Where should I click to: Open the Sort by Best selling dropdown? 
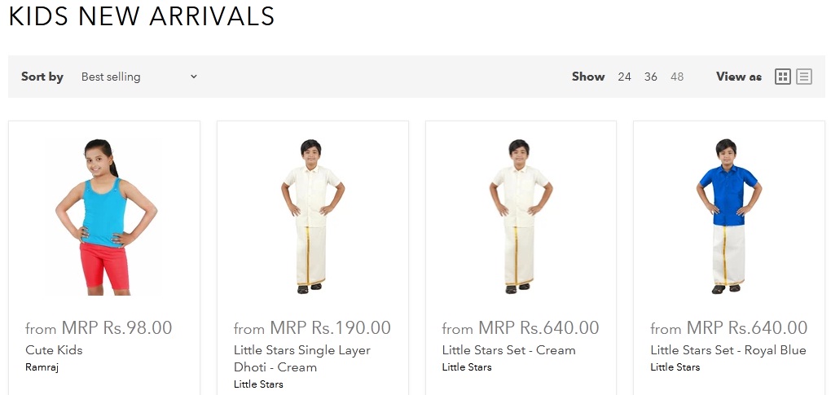(138, 77)
